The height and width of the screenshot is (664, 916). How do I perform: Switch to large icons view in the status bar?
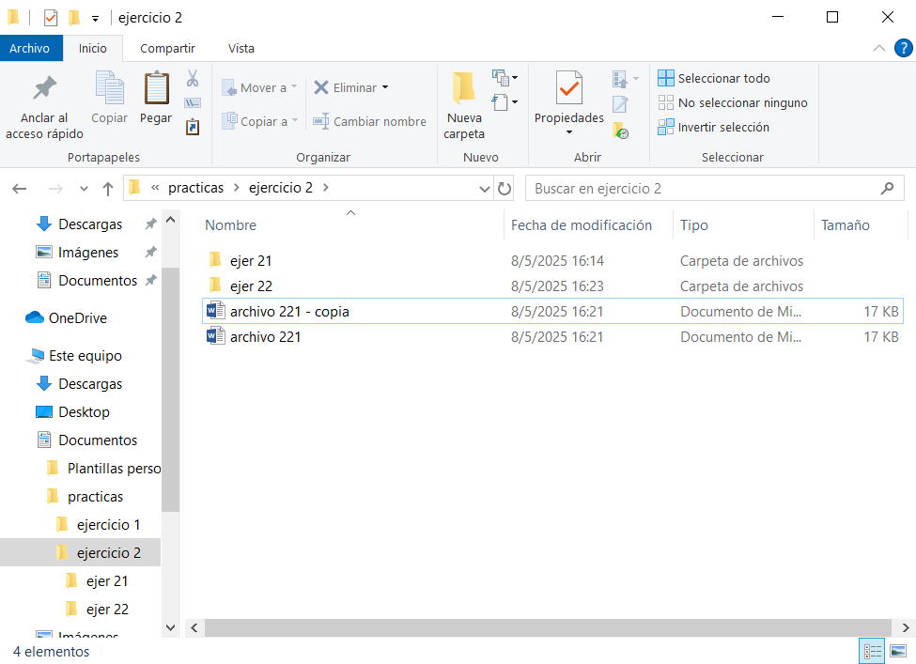(x=898, y=651)
